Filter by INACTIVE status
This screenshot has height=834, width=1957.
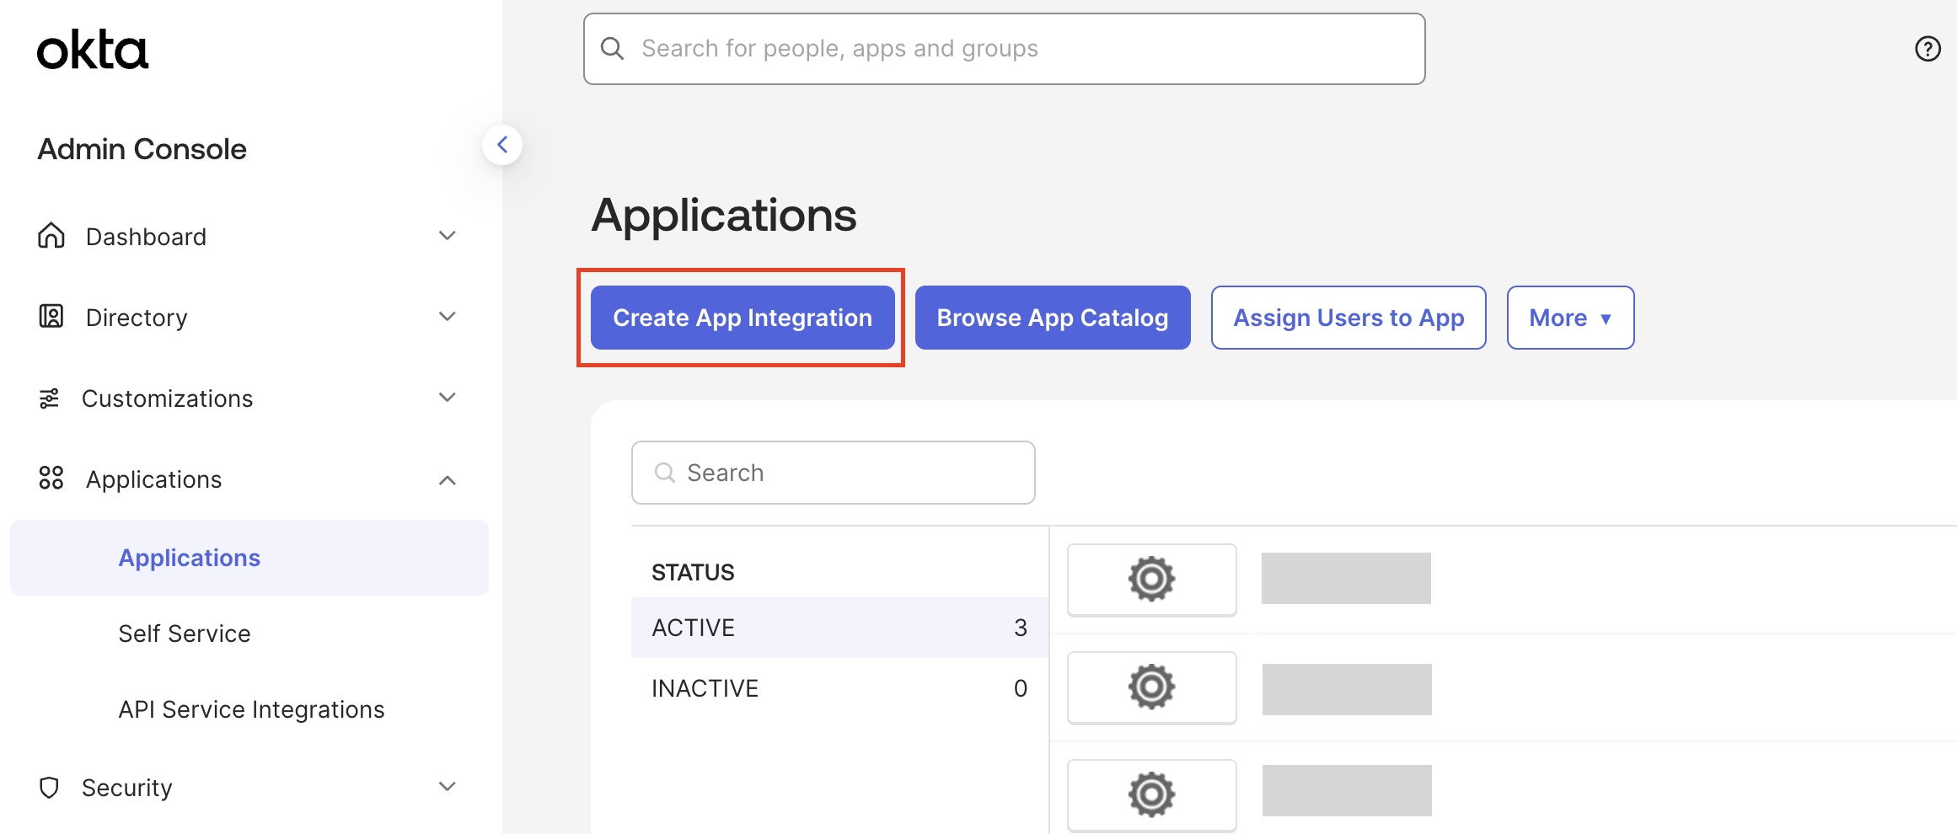point(839,688)
